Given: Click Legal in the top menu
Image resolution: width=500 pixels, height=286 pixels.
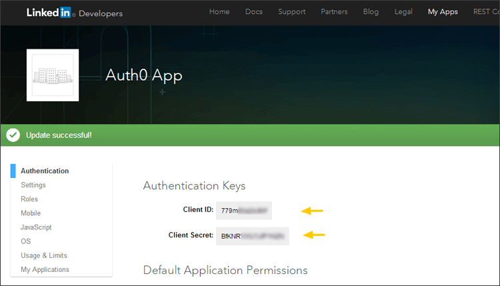Looking at the screenshot, I should (x=403, y=12).
